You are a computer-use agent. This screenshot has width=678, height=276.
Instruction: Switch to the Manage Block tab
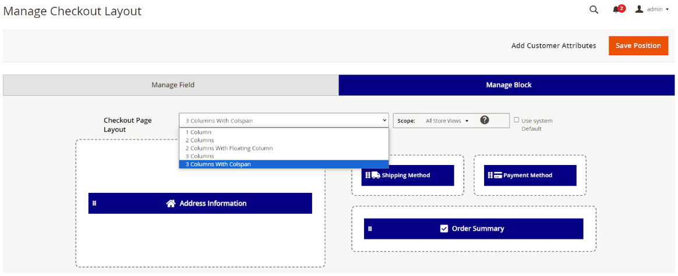pyautogui.click(x=508, y=85)
